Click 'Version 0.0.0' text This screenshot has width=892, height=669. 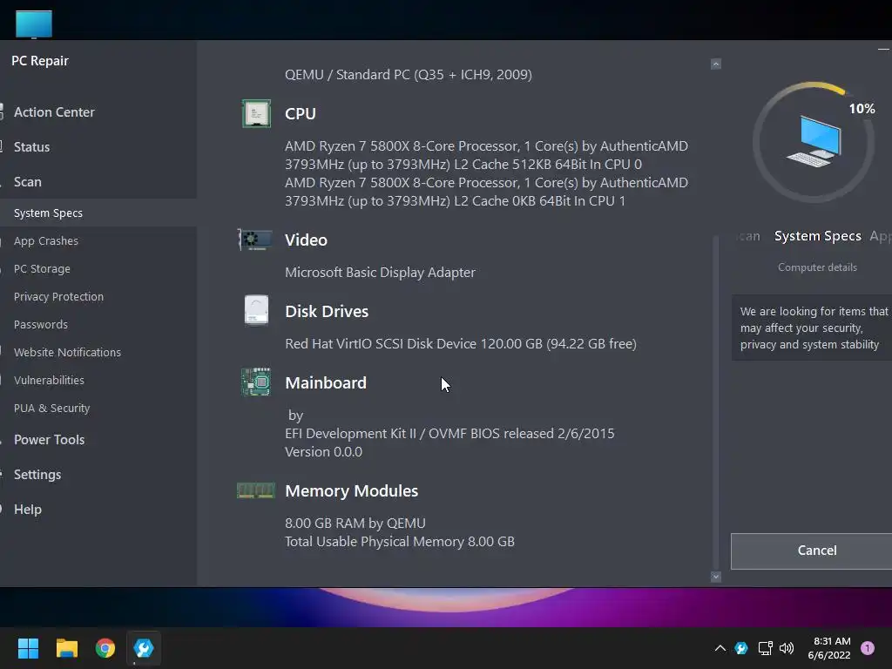pyautogui.click(x=323, y=452)
